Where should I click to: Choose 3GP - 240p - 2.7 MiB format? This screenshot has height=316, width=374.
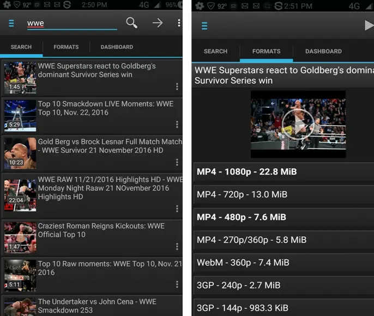click(x=284, y=286)
